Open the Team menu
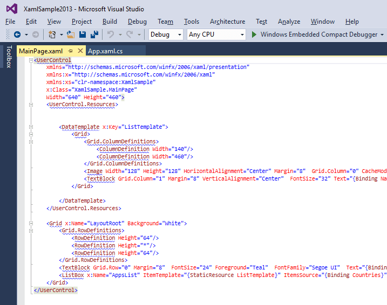Screen dimensions: 387x305 pos(165,22)
